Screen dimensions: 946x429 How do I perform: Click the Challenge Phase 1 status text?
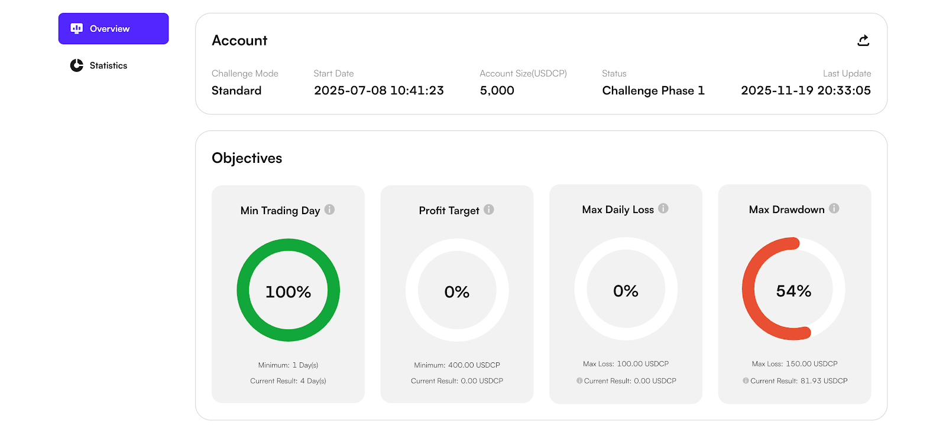point(653,90)
